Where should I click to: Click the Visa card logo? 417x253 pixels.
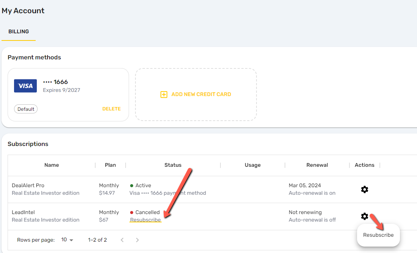(25, 86)
